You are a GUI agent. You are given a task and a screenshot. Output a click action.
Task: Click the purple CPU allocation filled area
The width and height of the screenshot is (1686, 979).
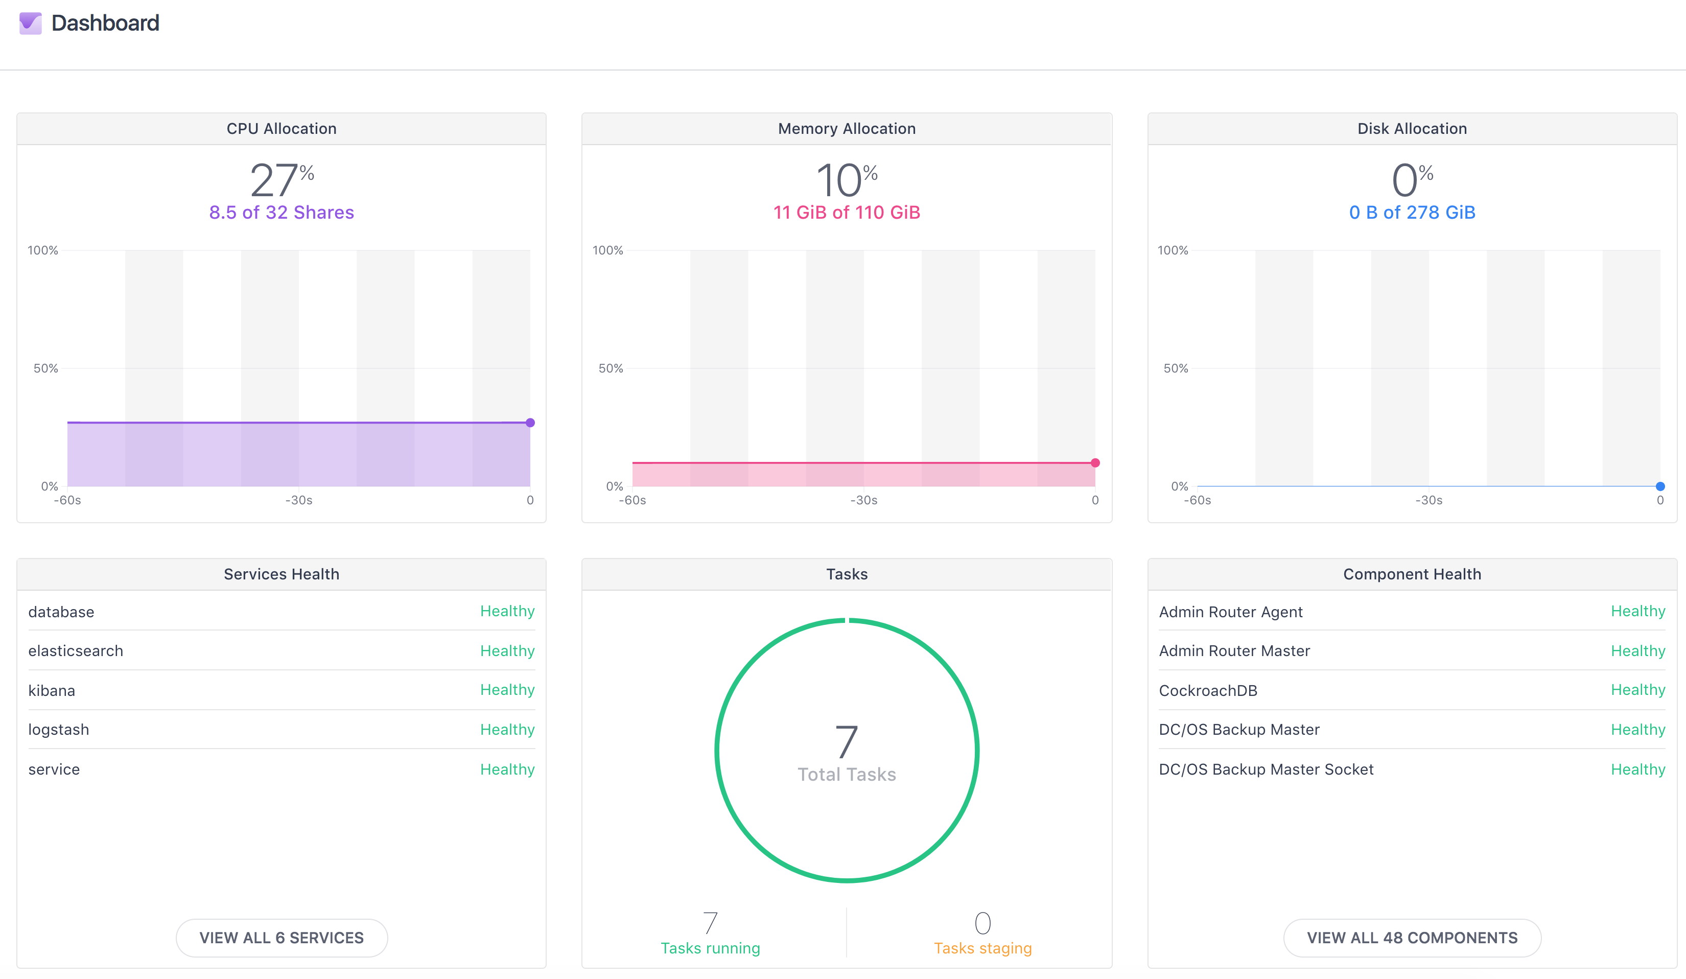click(x=298, y=455)
